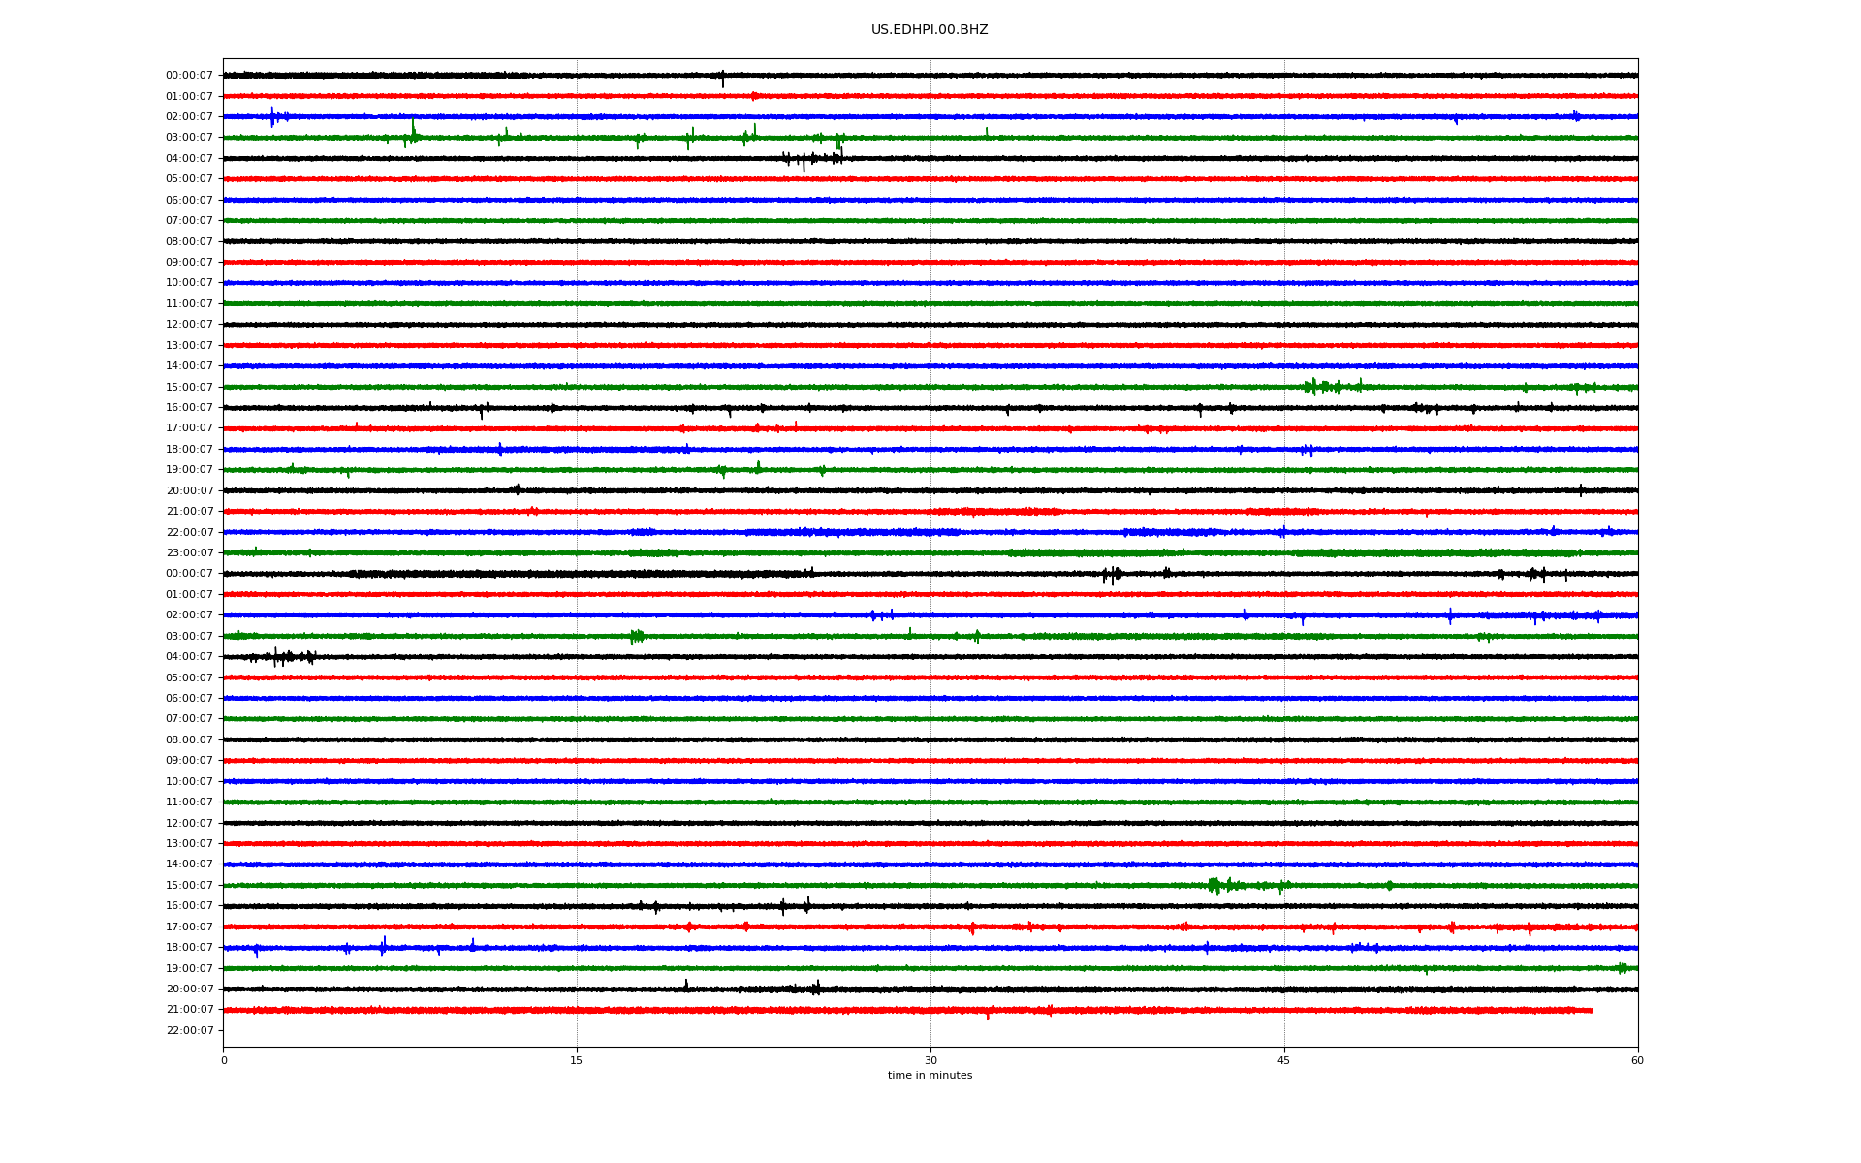1861x1163 pixels.
Task: Click the 30 tick on x-axis
Action: click(930, 1061)
